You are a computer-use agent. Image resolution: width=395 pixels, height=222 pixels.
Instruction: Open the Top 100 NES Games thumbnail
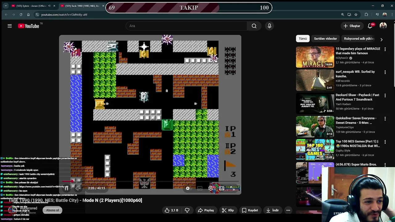315,150
